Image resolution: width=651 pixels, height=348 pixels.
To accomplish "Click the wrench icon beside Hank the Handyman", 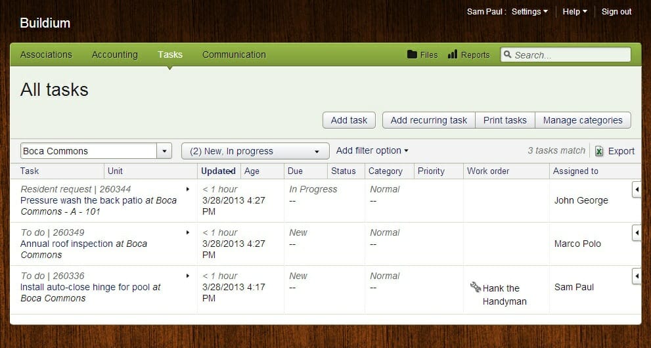I will [x=476, y=287].
